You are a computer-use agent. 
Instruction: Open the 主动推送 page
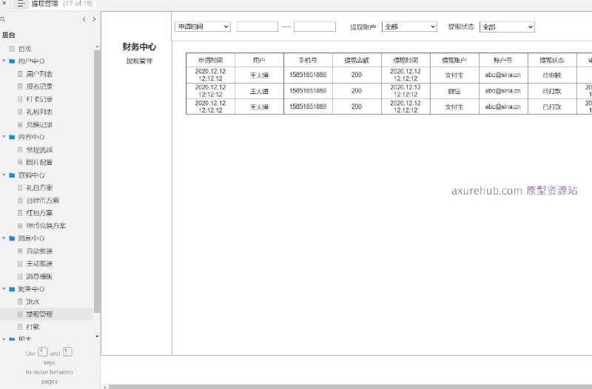39,263
